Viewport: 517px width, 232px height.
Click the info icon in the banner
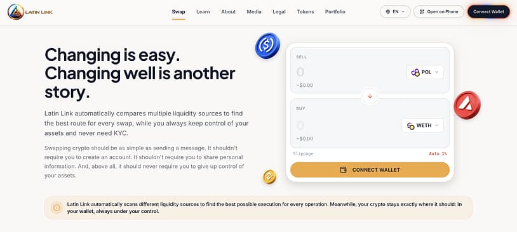tap(57, 208)
